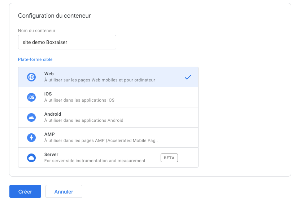Screen dimensions: 296x200
Task: Click the blue iOS platform icon
Action: click(31, 97)
